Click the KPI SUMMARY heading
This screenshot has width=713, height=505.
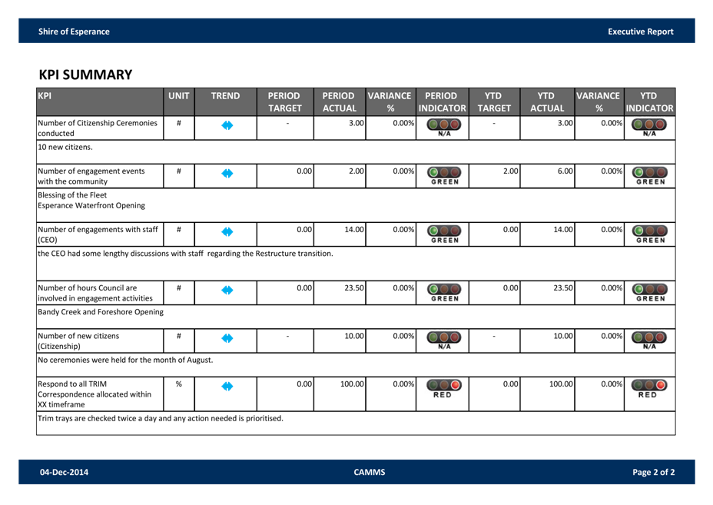[85, 75]
